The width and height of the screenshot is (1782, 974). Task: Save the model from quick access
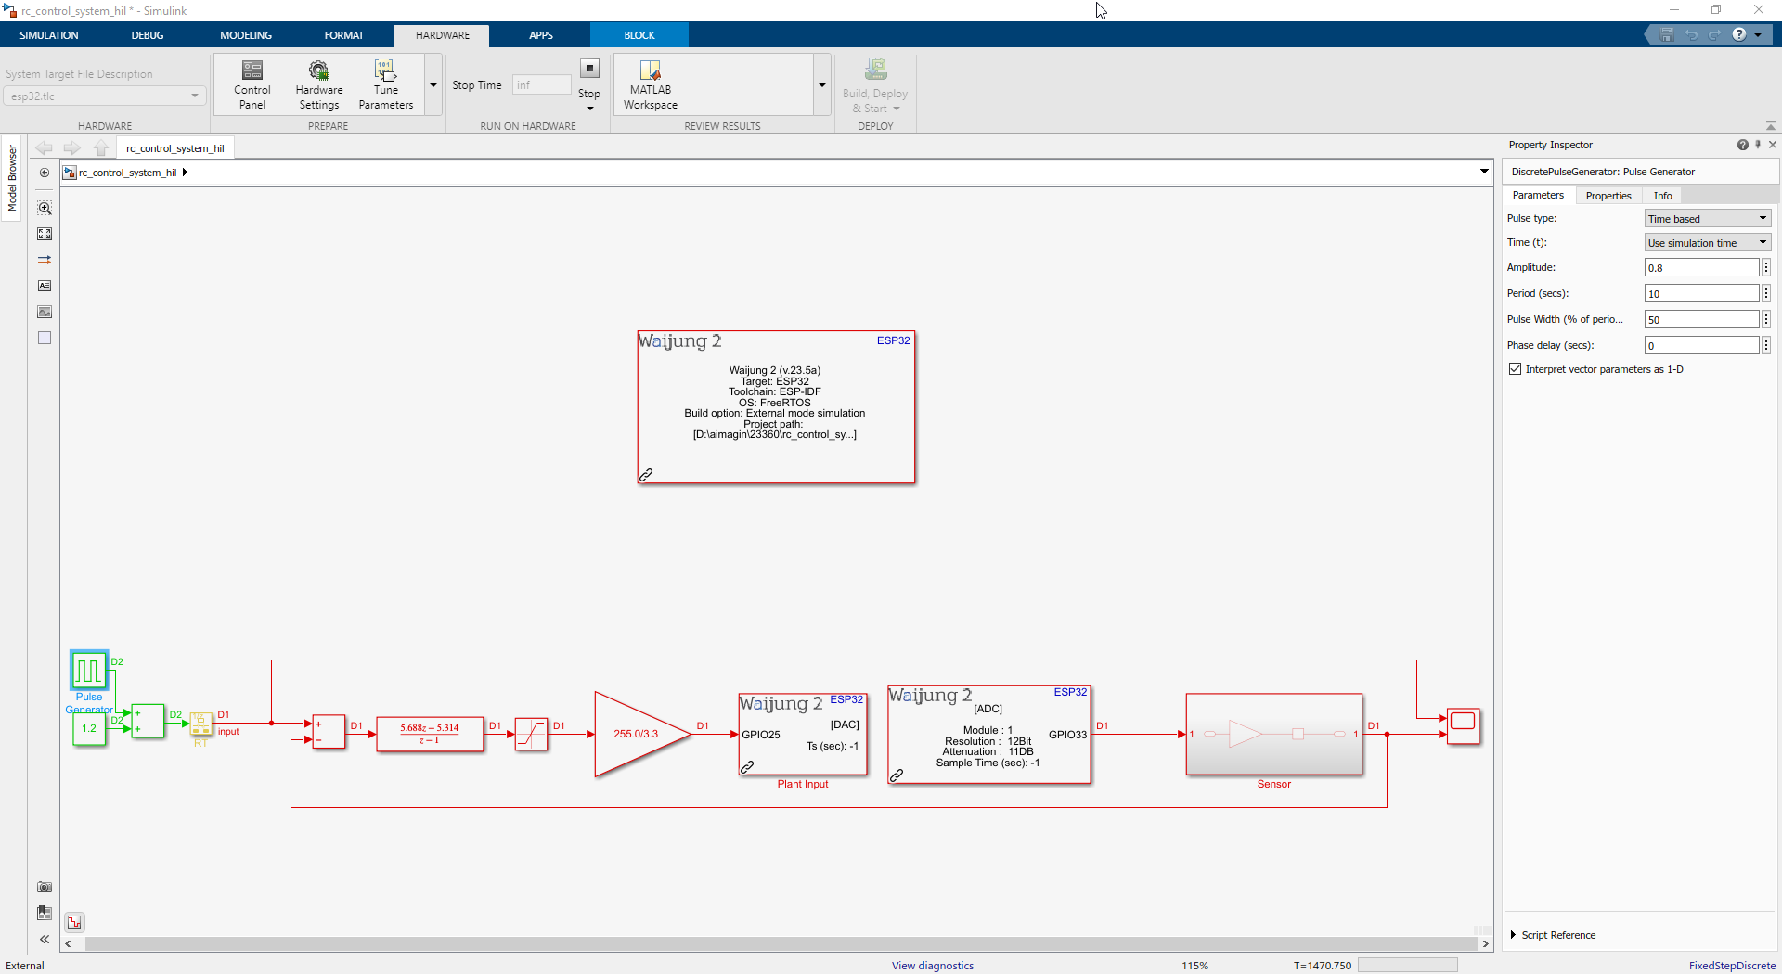click(1666, 34)
